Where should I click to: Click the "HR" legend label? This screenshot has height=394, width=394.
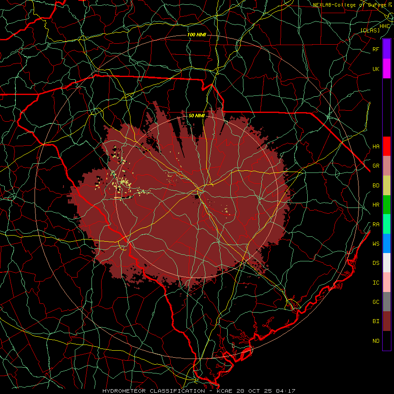[x=376, y=205]
